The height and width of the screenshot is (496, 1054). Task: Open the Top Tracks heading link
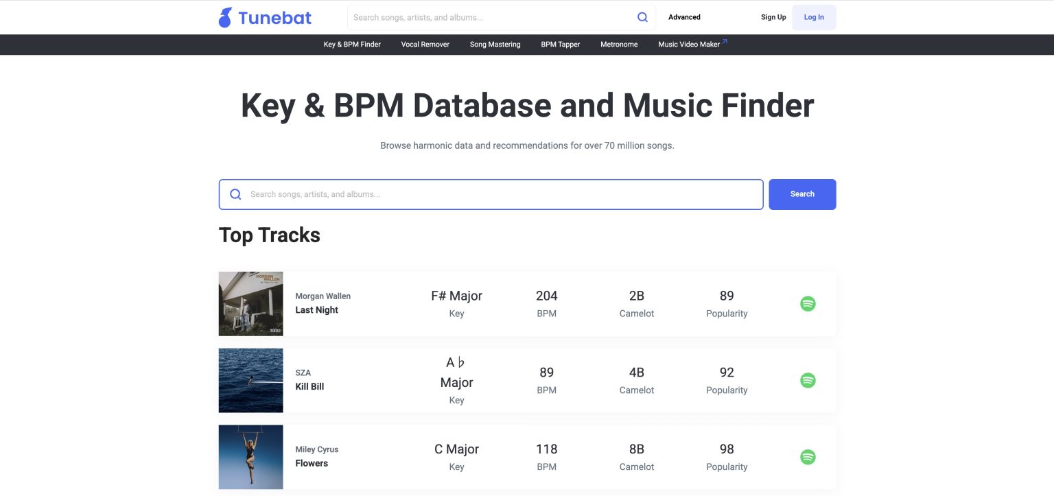[x=269, y=235]
